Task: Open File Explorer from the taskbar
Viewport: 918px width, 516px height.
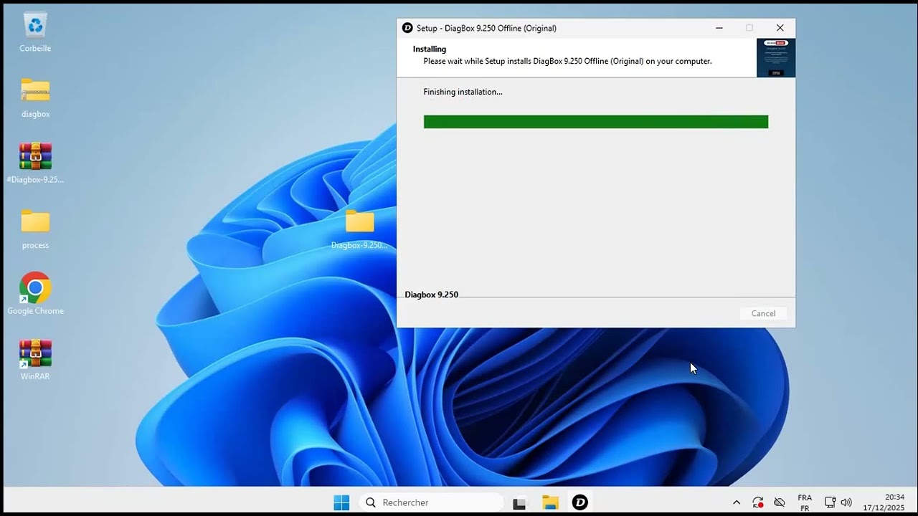Action: 550,502
